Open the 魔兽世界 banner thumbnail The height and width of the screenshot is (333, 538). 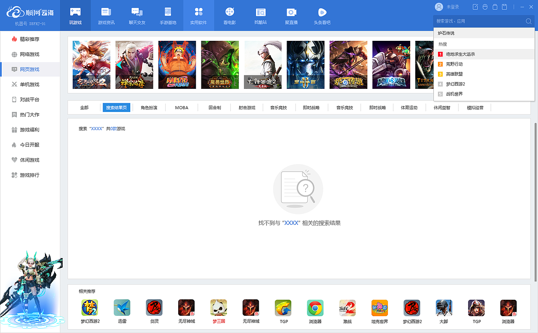220,65
